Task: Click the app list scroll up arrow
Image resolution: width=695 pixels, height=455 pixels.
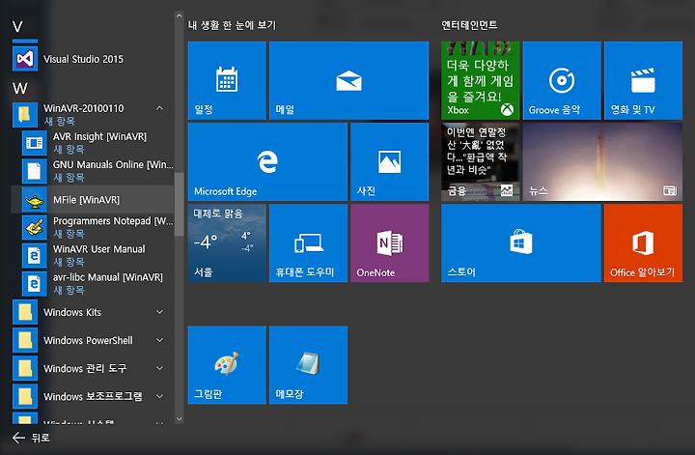Action: click(180, 15)
